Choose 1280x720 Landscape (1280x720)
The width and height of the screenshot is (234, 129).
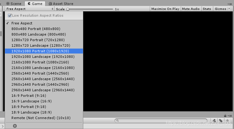click(44, 45)
